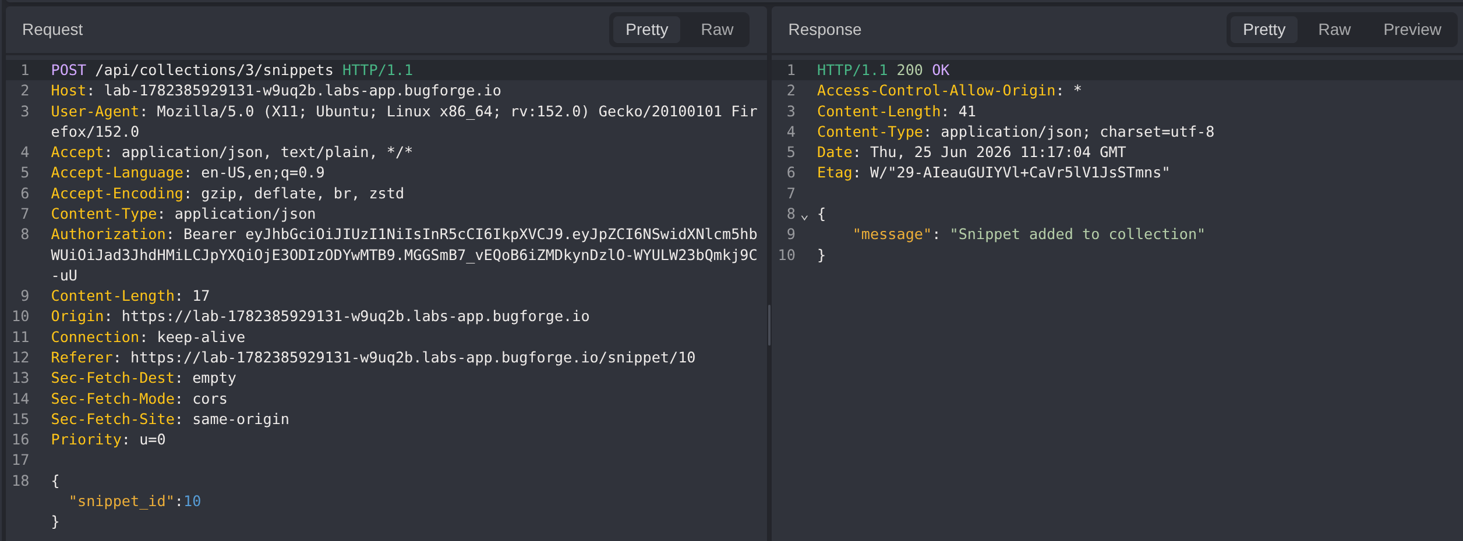Viewport: 1463px width, 541px height.
Task: Click the HTTP/1.1 protocol in request line 1
Action: pyautogui.click(x=377, y=70)
